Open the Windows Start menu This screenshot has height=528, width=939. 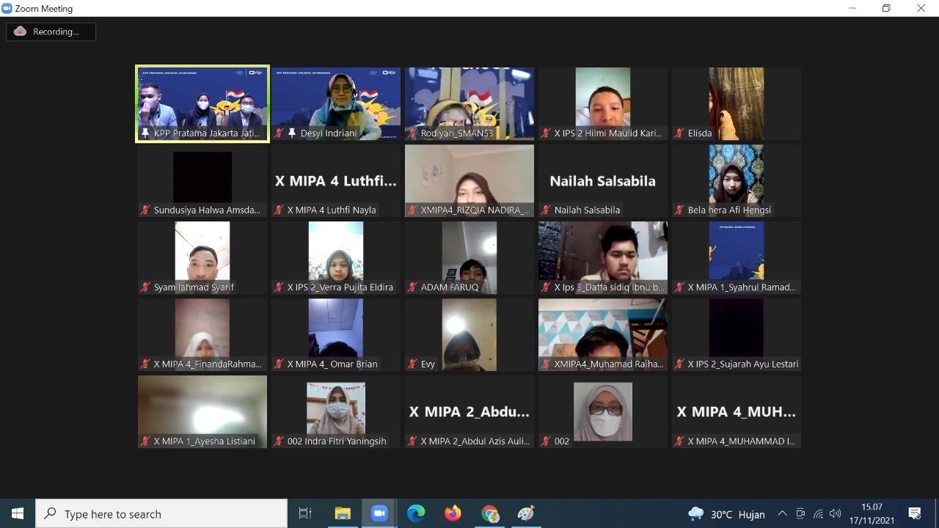pyautogui.click(x=18, y=513)
